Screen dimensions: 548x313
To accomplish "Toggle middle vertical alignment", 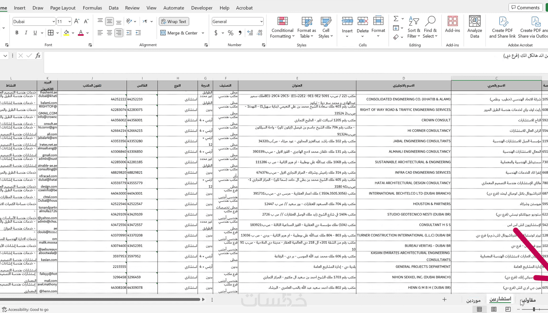I will [x=110, y=21].
